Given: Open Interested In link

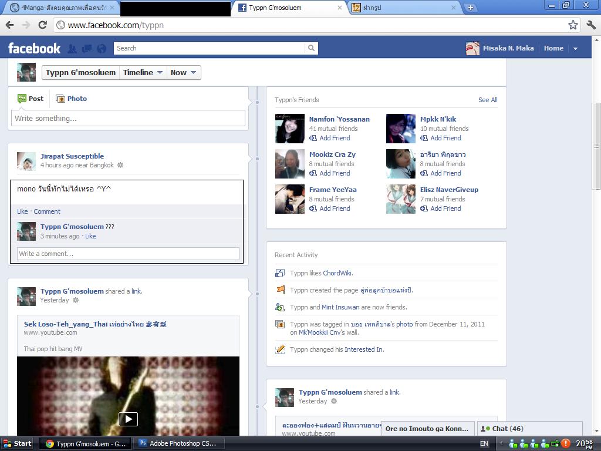Looking at the screenshot, I should [363, 349].
